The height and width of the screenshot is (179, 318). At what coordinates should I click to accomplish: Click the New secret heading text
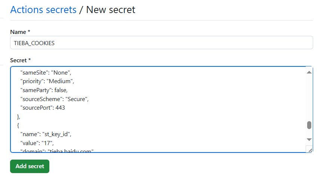pos(111,10)
